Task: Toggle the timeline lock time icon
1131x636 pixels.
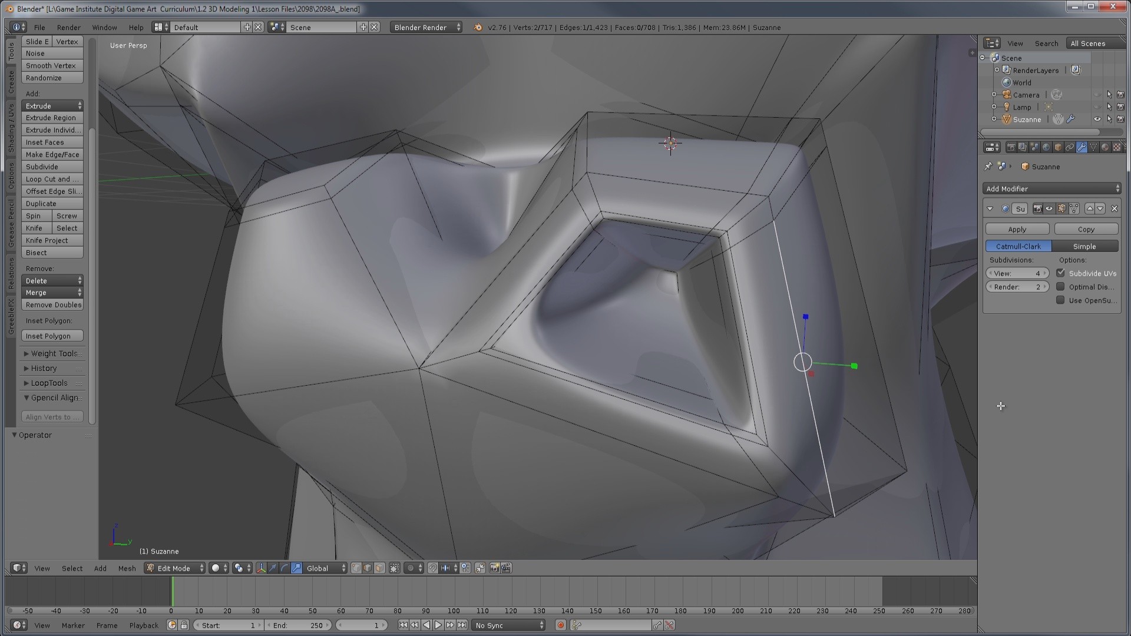Action: tap(184, 625)
